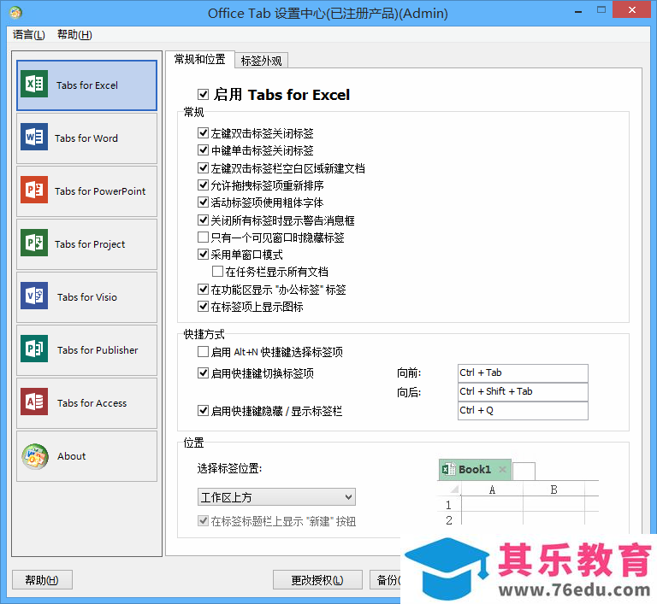Select the Word icon in sidebar
657x604 pixels.
pyautogui.click(x=34, y=137)
